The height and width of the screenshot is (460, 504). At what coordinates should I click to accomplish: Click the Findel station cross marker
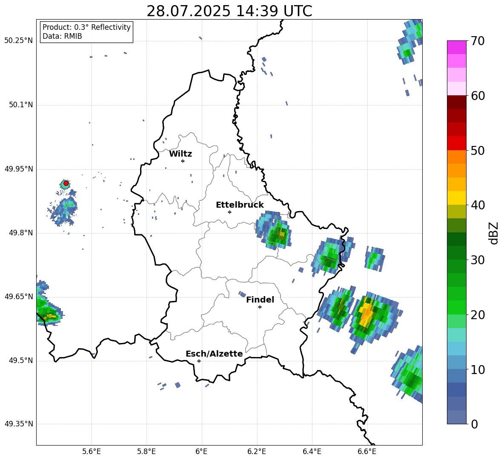[260, 307]
